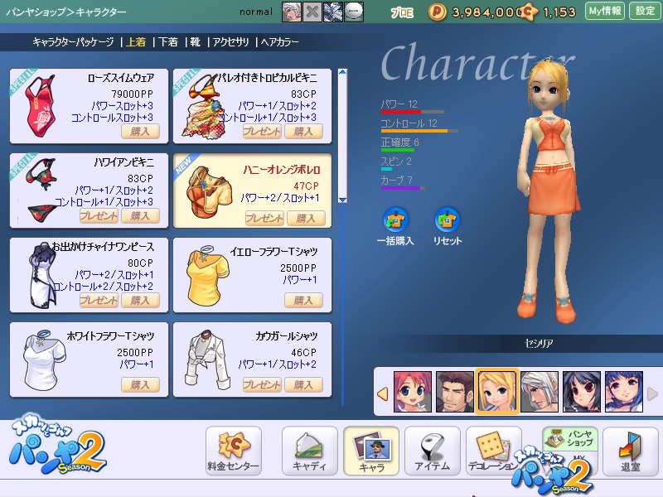Click the リセット reset outfit icon

click(x=448, y=220)
